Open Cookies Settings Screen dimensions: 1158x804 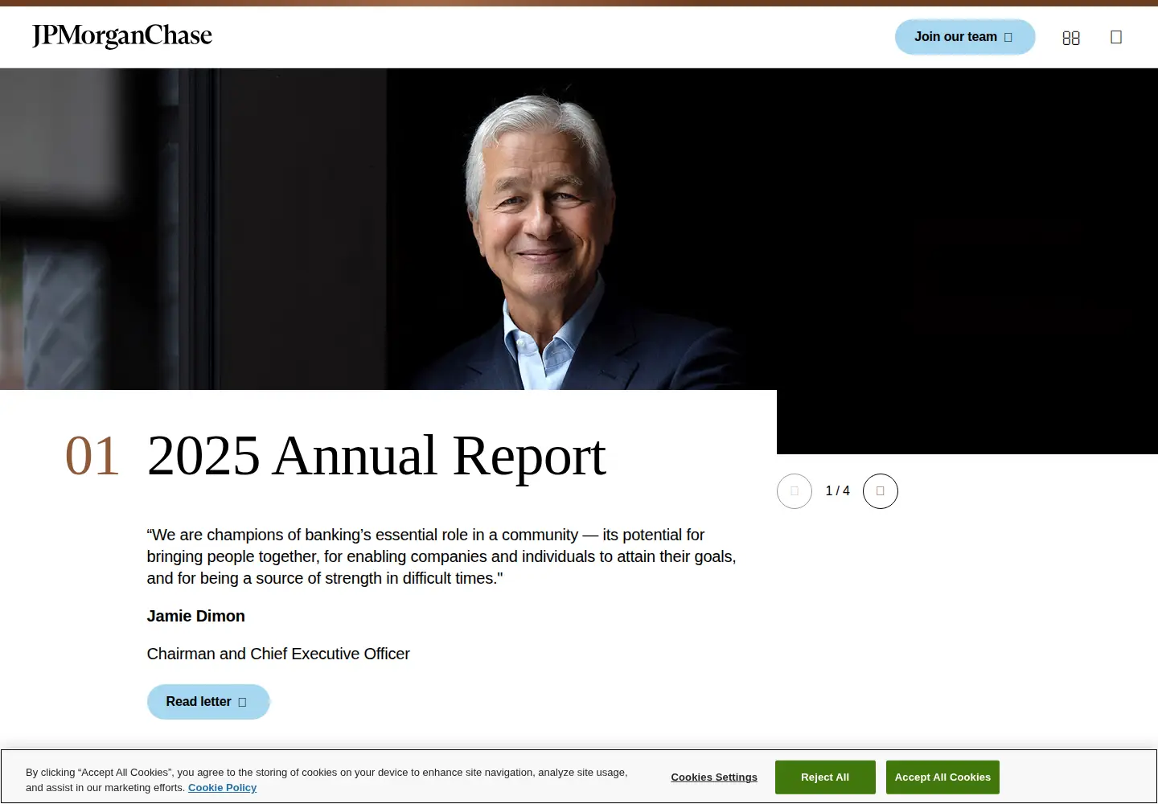(714, 777)
